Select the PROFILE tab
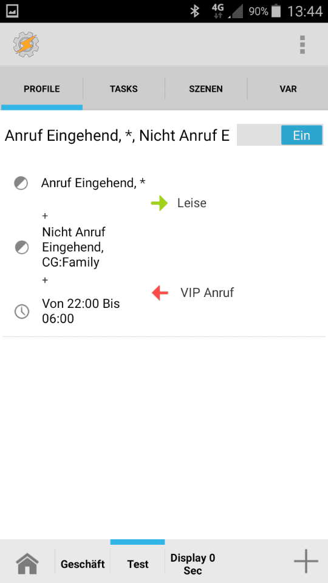The image size is (328, 583). pos(42,89)
